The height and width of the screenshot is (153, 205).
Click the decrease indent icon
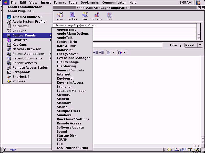pos(95,53)
